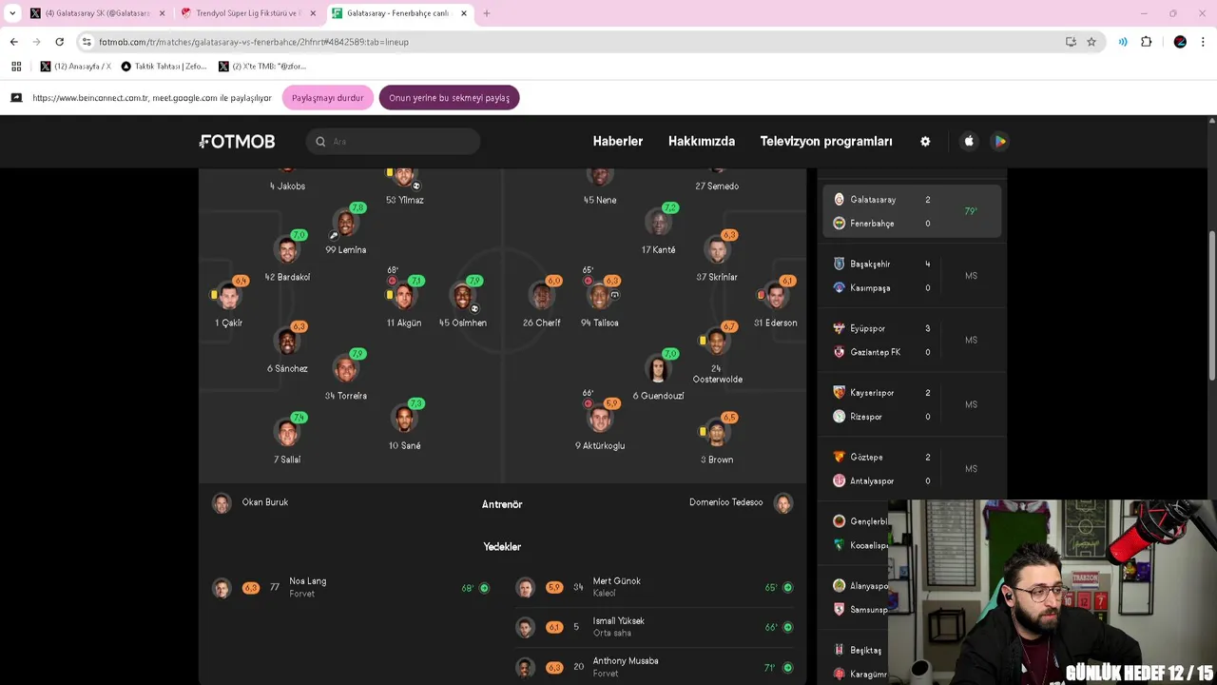Select Ederson's goalkeeper avatar

pos(776,297)
